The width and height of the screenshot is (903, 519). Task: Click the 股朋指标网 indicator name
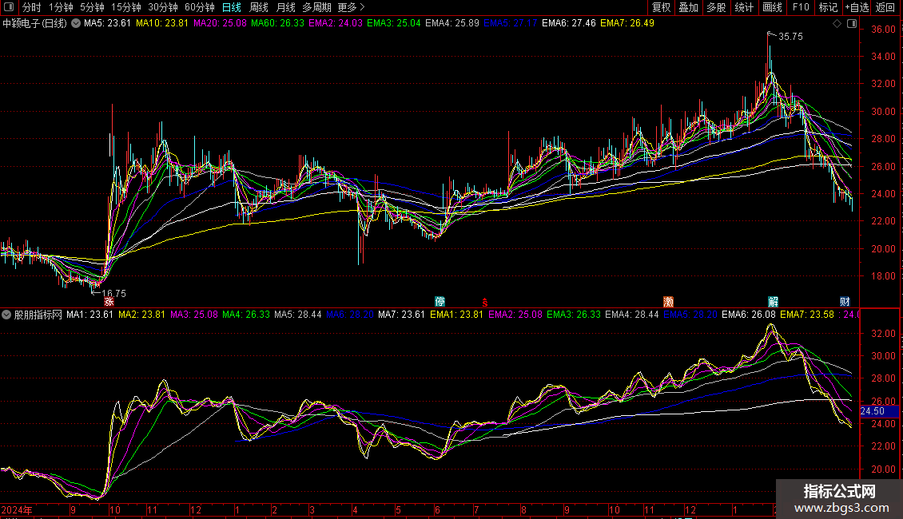click(38, 315)
